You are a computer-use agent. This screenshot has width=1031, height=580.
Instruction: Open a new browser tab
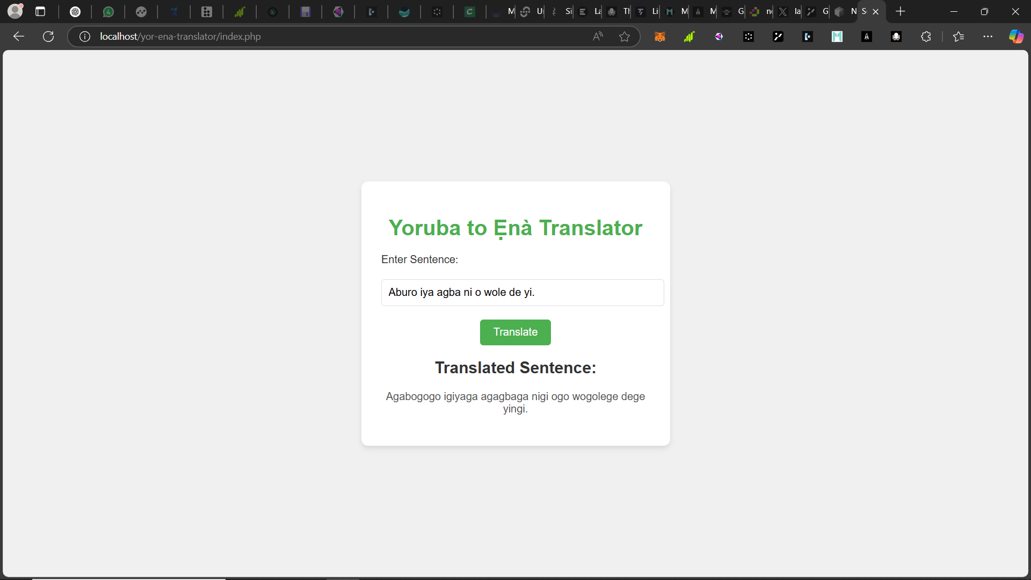tap(901, 11)
